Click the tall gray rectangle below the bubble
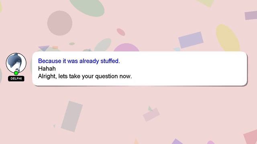 point(72,116)
